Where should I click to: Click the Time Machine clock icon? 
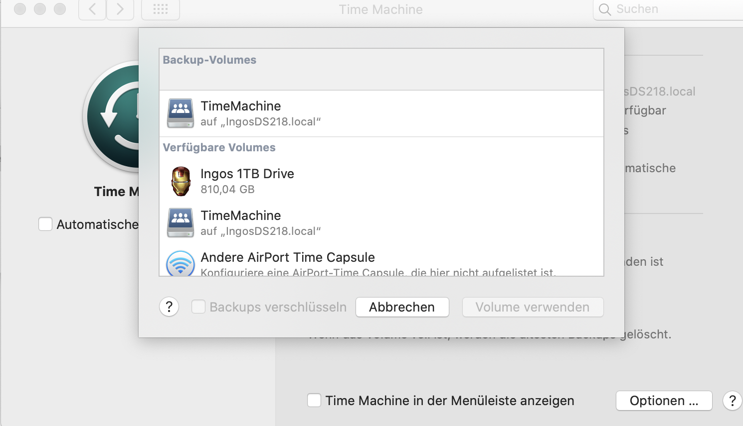(111, 117)
